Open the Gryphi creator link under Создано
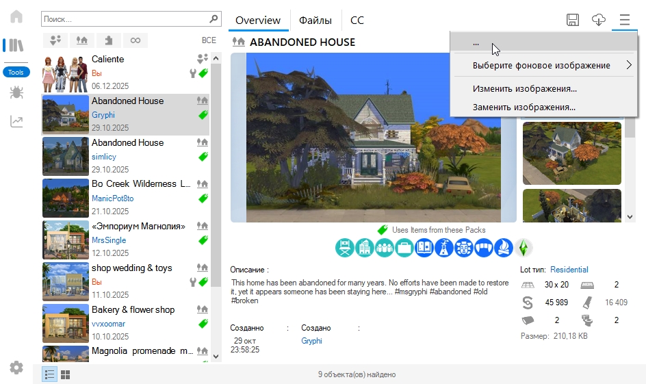The width and height of the screenshot is (646, 384). (x=311, y=341)
